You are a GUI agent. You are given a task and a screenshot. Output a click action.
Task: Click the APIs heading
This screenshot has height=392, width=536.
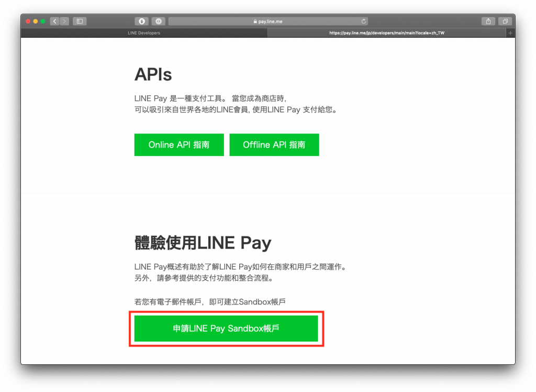(153, 74)
